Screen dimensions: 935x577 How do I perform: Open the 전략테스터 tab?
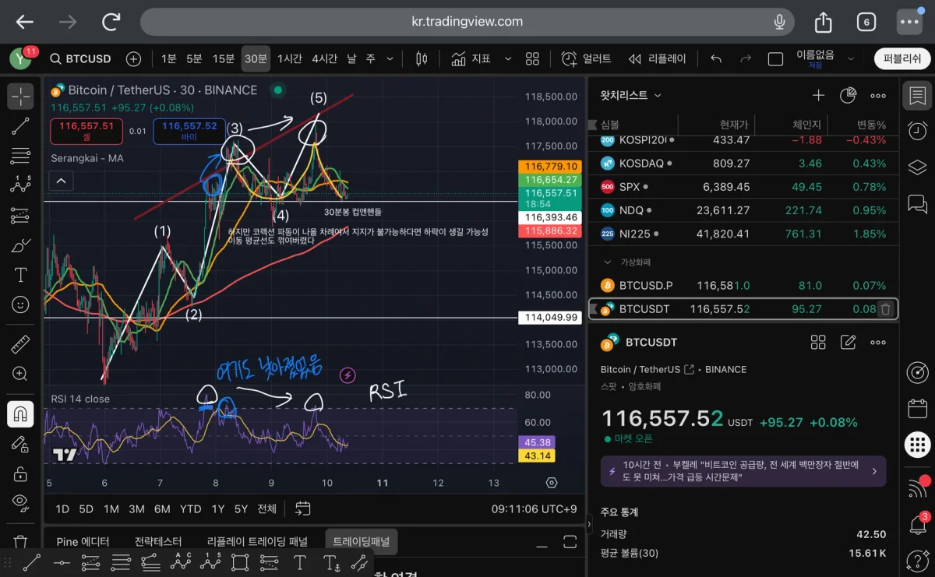(x=158, y=541)
